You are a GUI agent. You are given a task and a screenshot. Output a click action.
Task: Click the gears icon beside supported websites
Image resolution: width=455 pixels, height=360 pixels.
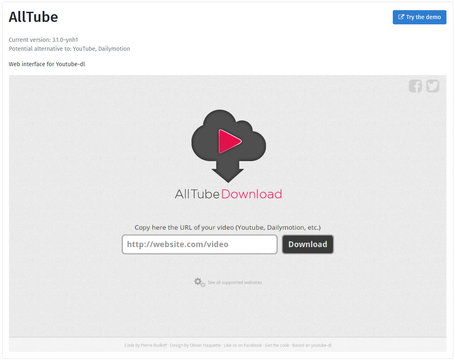pos(199,282)
